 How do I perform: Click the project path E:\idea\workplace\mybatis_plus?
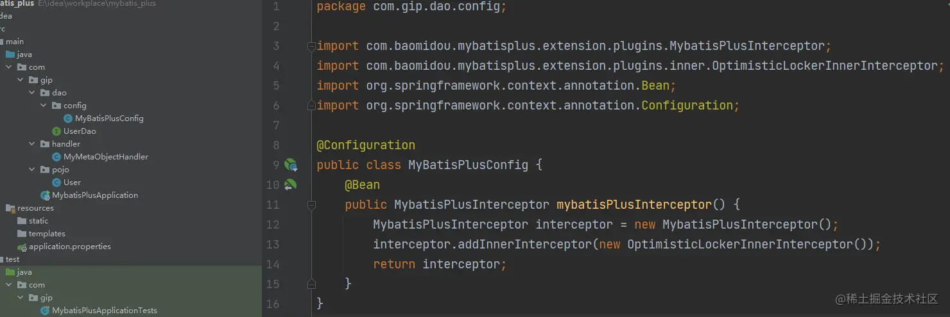click(x=97, y=4)
